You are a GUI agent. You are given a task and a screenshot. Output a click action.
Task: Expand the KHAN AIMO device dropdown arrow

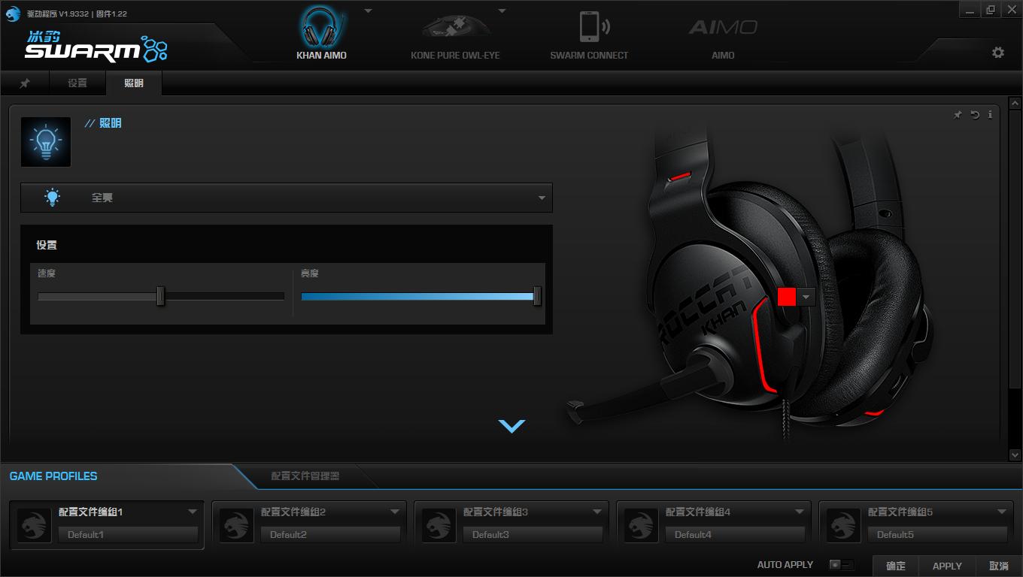tap(368, 11)
